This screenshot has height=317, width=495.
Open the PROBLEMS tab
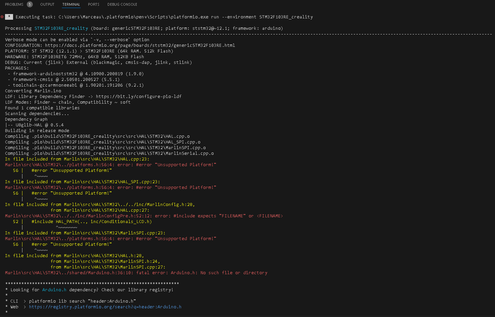(14, 4)
